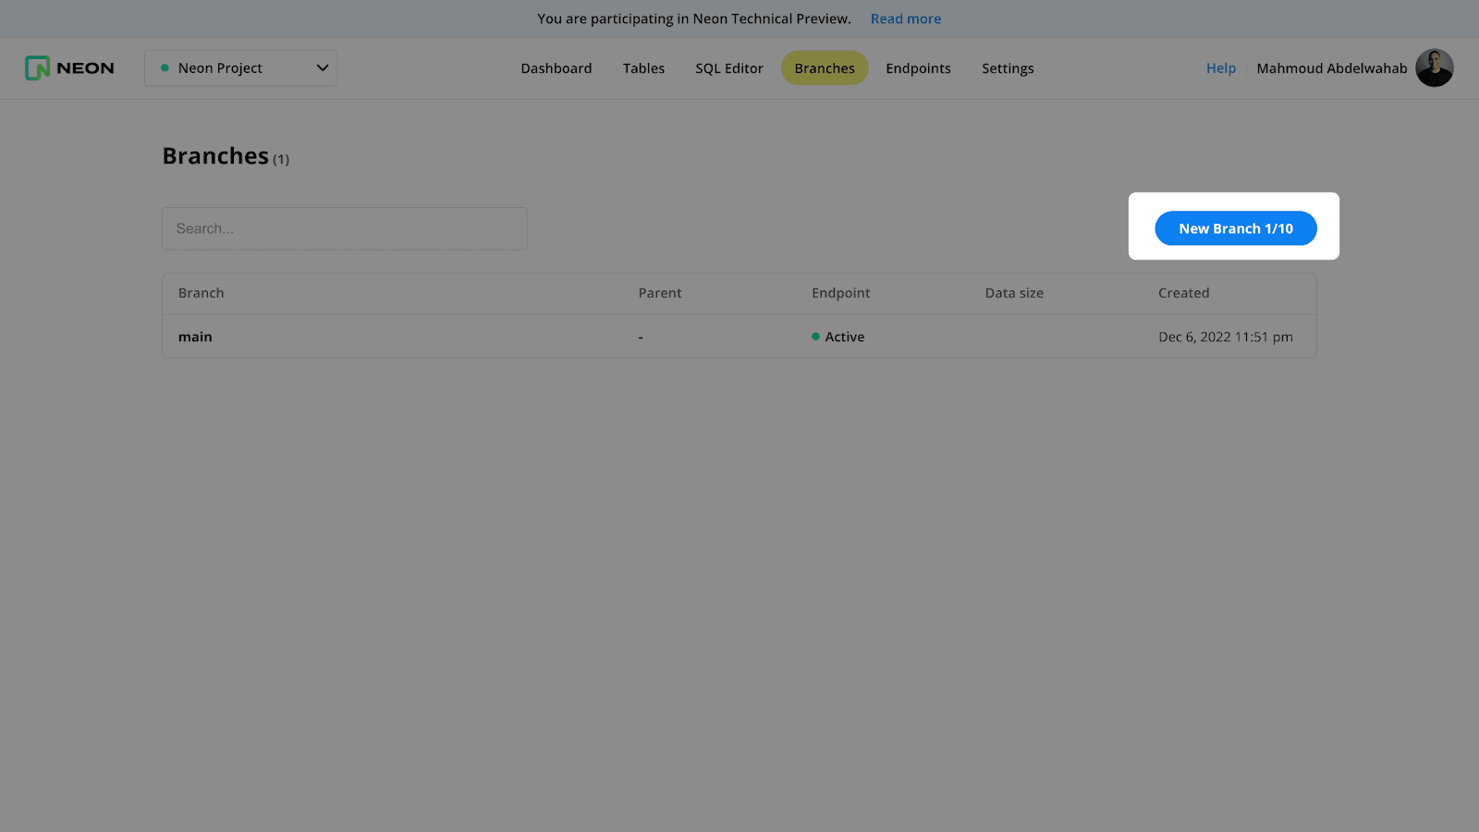Follow the Read more link in banner
Image resolution: width=1479 pixels, height=832 pixels.
[905, 18]
